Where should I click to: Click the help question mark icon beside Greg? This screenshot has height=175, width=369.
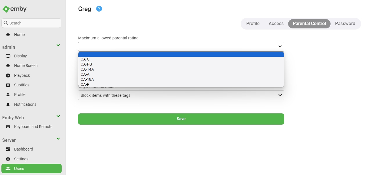(x=99, y=9)
